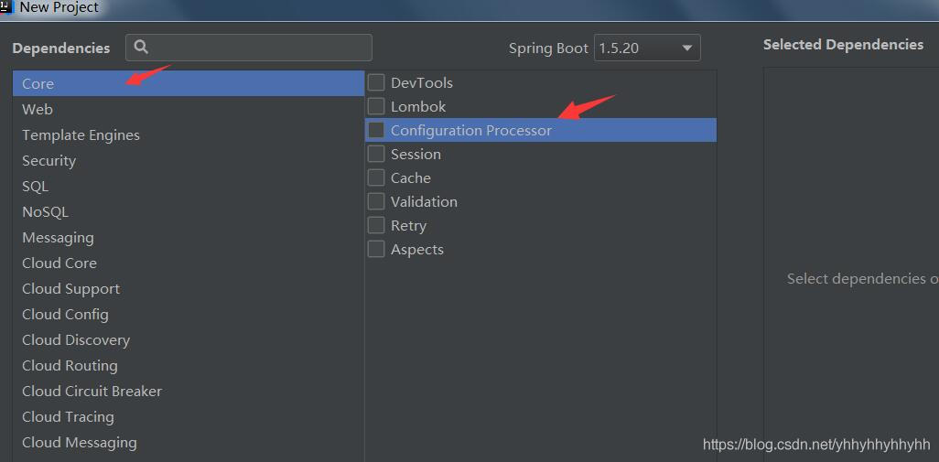The height and width of the screenshot is (462, 939).
Task: Tick the Configuration Processor checkbox
Action: (376, 130)
